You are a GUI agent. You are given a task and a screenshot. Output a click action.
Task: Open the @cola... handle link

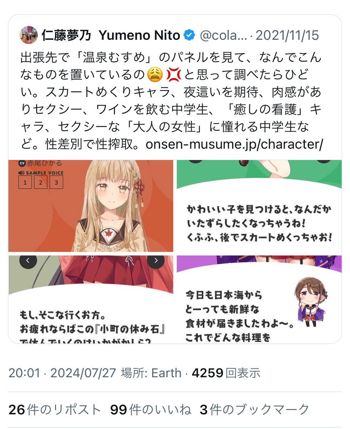point(223,35)
